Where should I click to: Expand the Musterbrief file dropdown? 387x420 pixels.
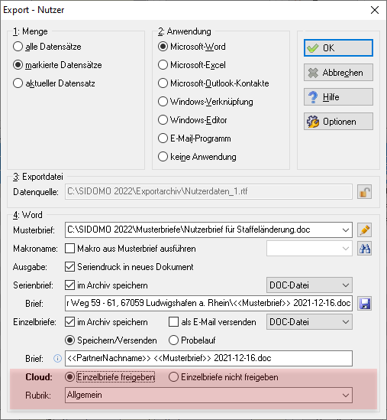pyautogui.click(x=345, y=230)
